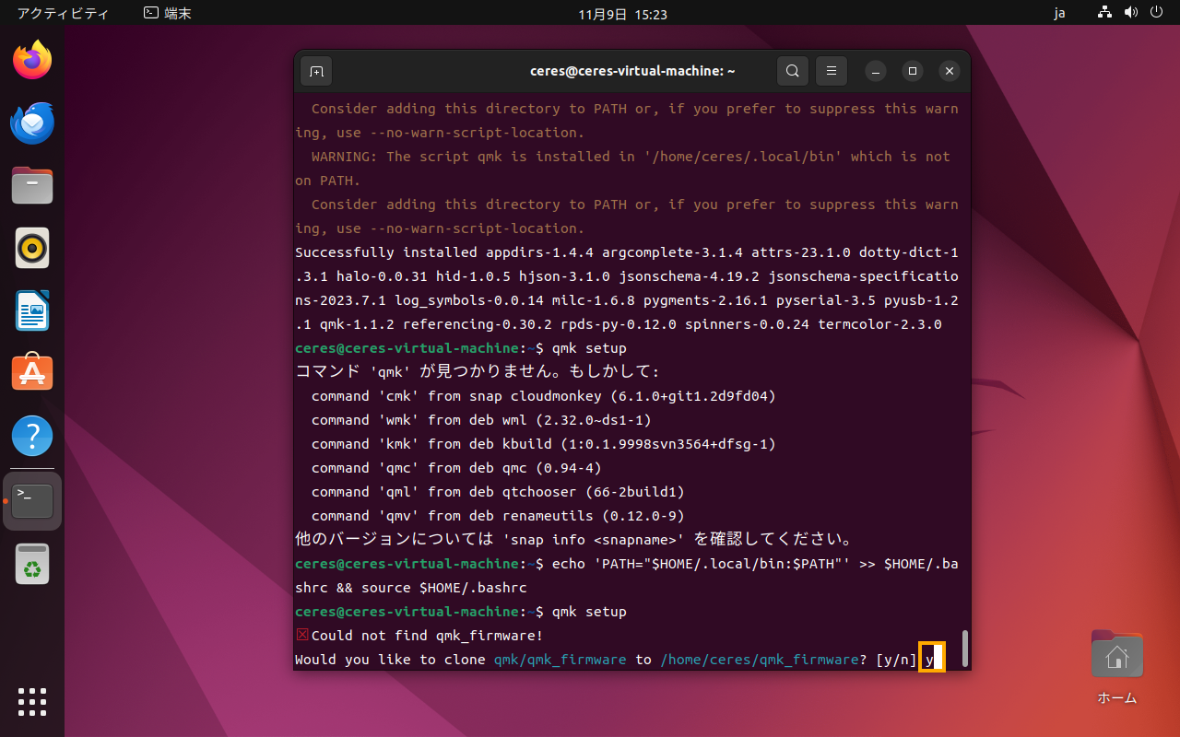Viewport: 1180px width, 737px height.
Task: Open Firefox from the dock
Action: click(x=32, y=60)
